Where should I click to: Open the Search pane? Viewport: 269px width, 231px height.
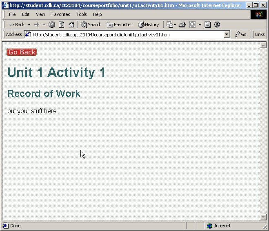(x=91, y=25)
